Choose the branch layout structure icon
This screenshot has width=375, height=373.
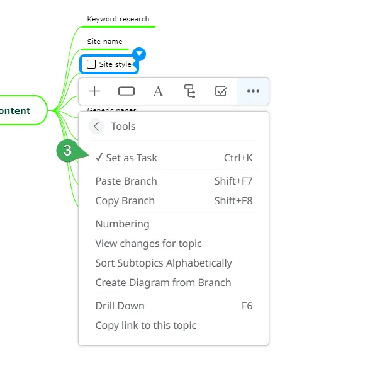(x=189, y=91)
